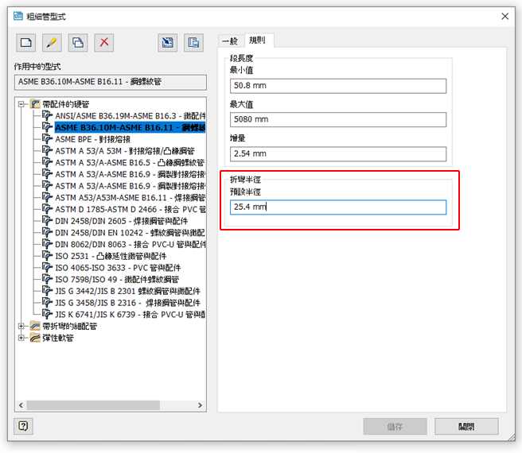Click the Export style icon
Image resolution: width=522 pixels, height=453 pixels.
point(193,43)
